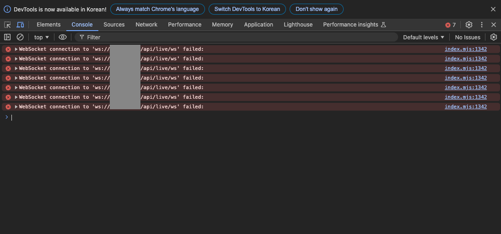Screen dimensions: 501x234
Task: Open index.mjs:1342 link on last error
Action: click(465, 106)
